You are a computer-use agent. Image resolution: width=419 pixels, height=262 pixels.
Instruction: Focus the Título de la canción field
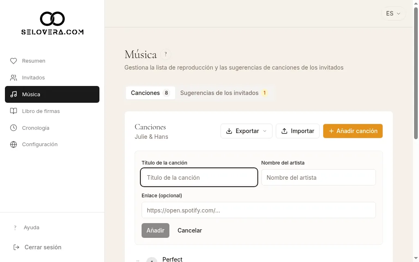coord(199,177)
